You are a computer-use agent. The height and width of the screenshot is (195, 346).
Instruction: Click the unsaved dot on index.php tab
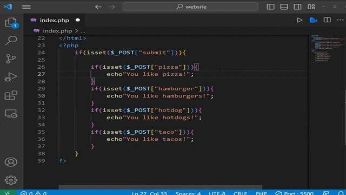tap(78, 20)
